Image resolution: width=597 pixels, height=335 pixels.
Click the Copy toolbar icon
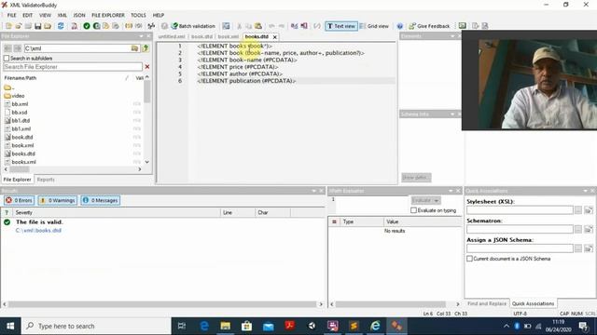[x=249, y=26]
